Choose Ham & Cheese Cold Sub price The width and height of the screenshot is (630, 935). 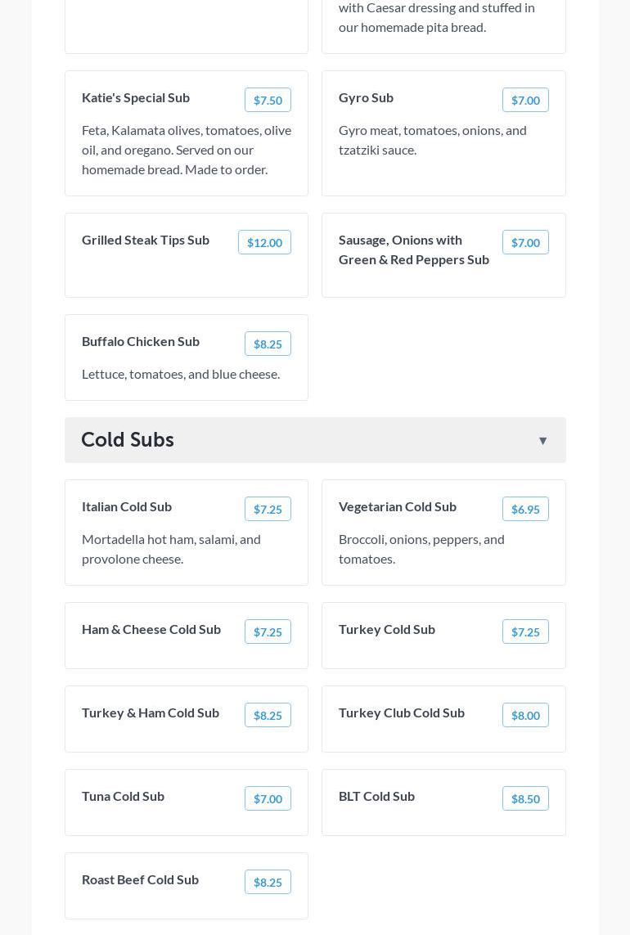[x=268, y=632]
